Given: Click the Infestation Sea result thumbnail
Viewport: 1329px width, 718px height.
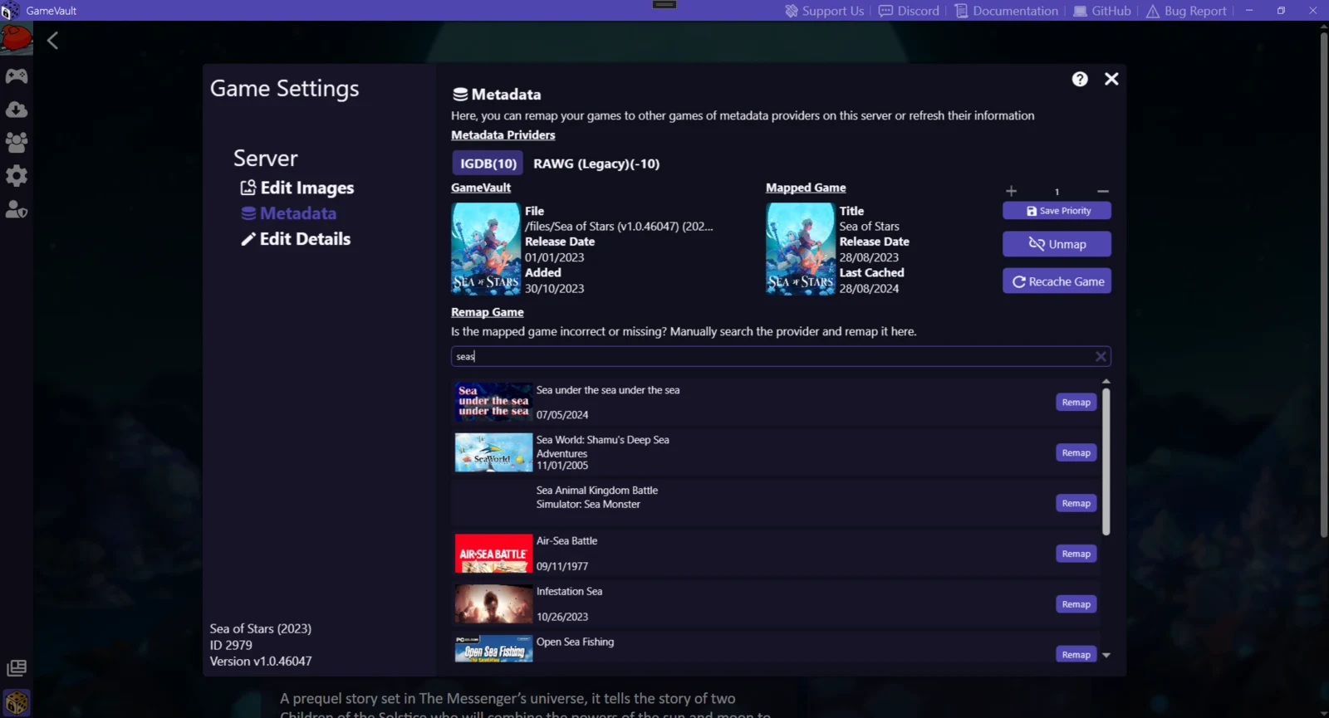Looking at the screenshot, I should pyautogui.click(x=493, y=604).
